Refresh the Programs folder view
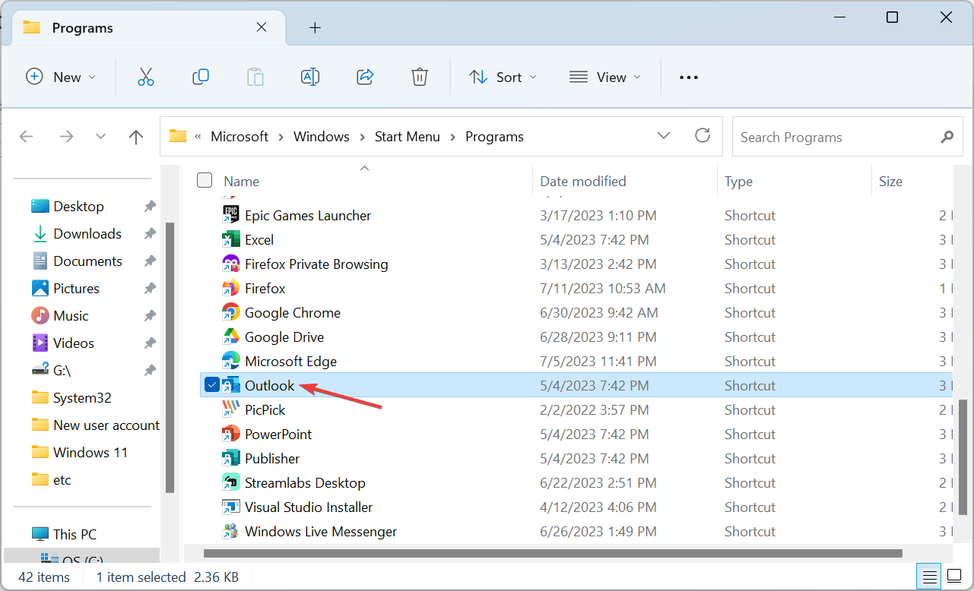Screen dimensions: 974x591 click(703, 136)
